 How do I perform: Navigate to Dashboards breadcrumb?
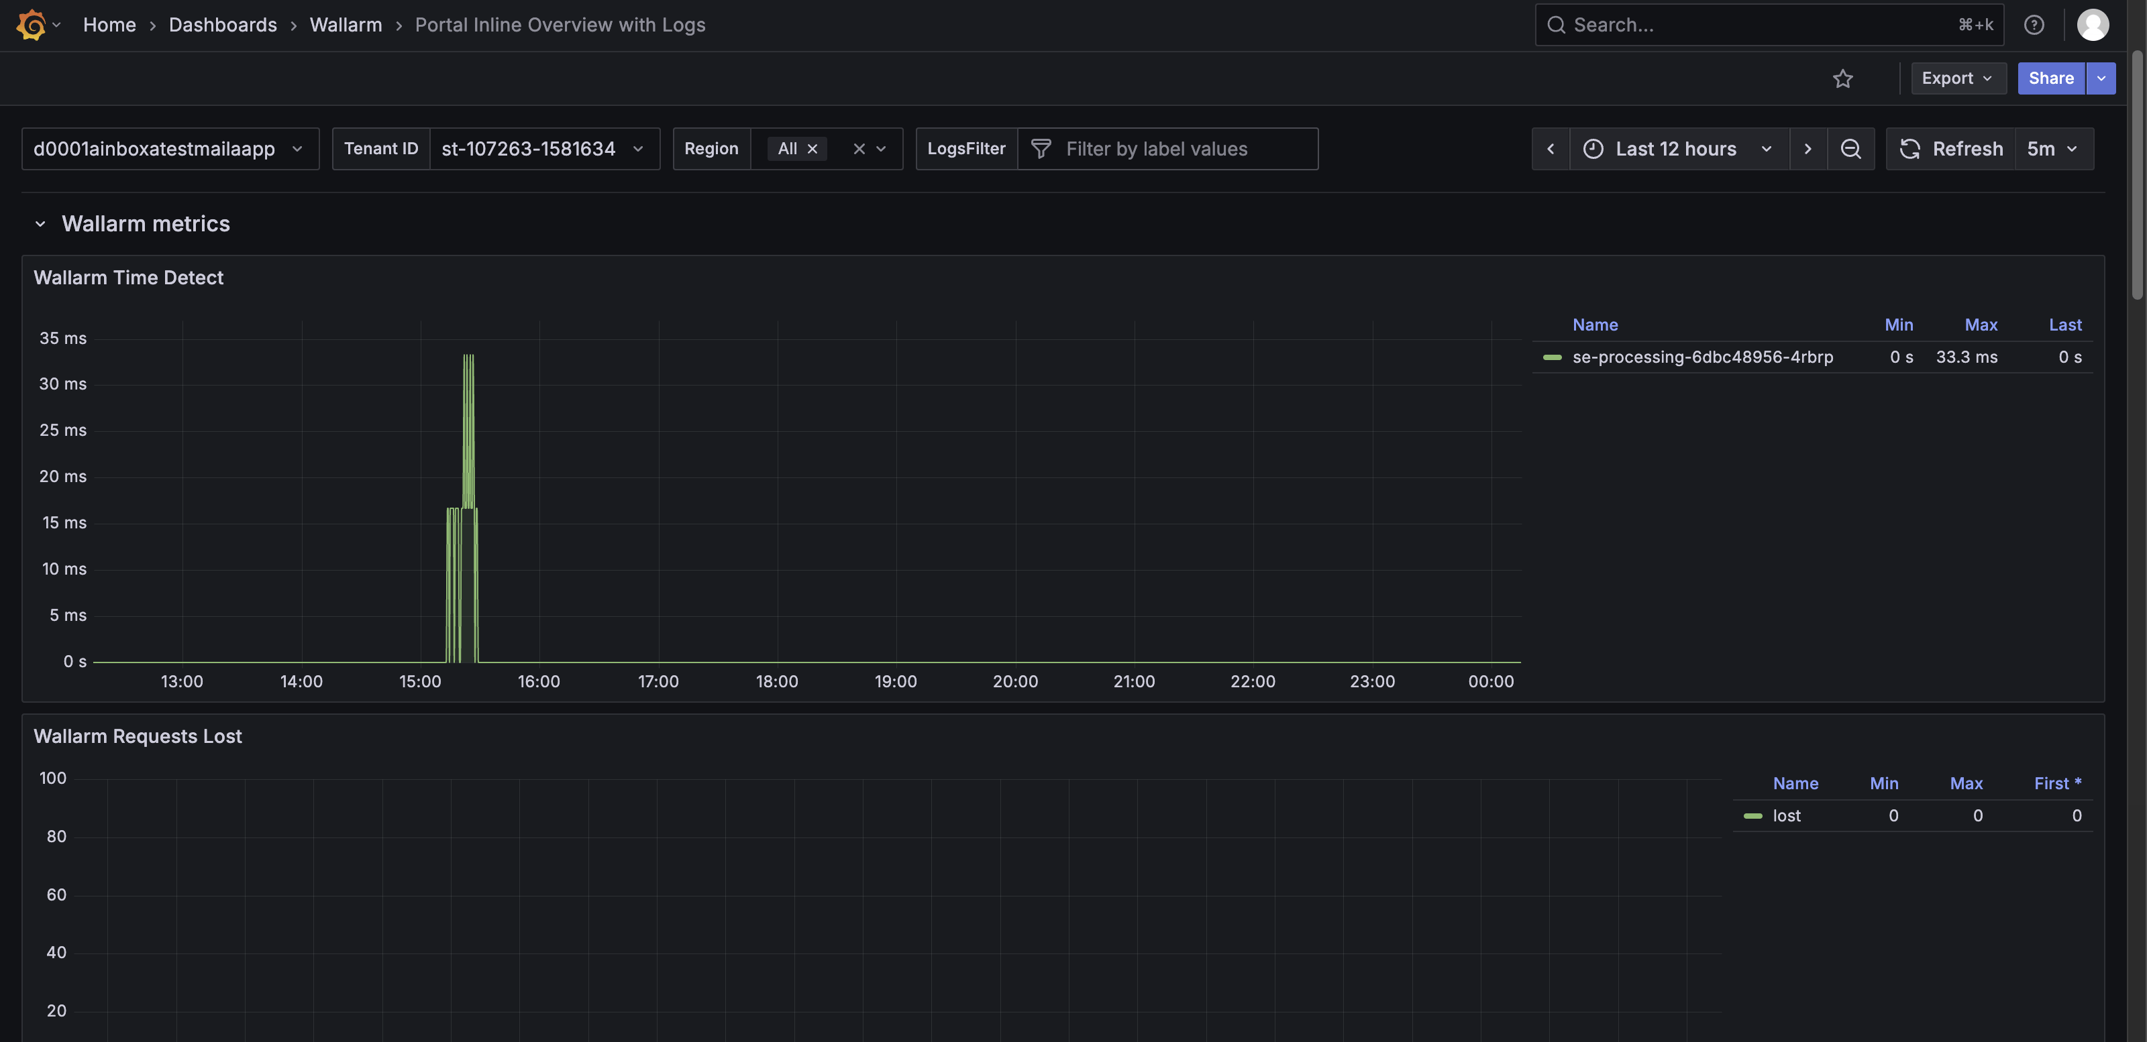click(x=223, y=25)
